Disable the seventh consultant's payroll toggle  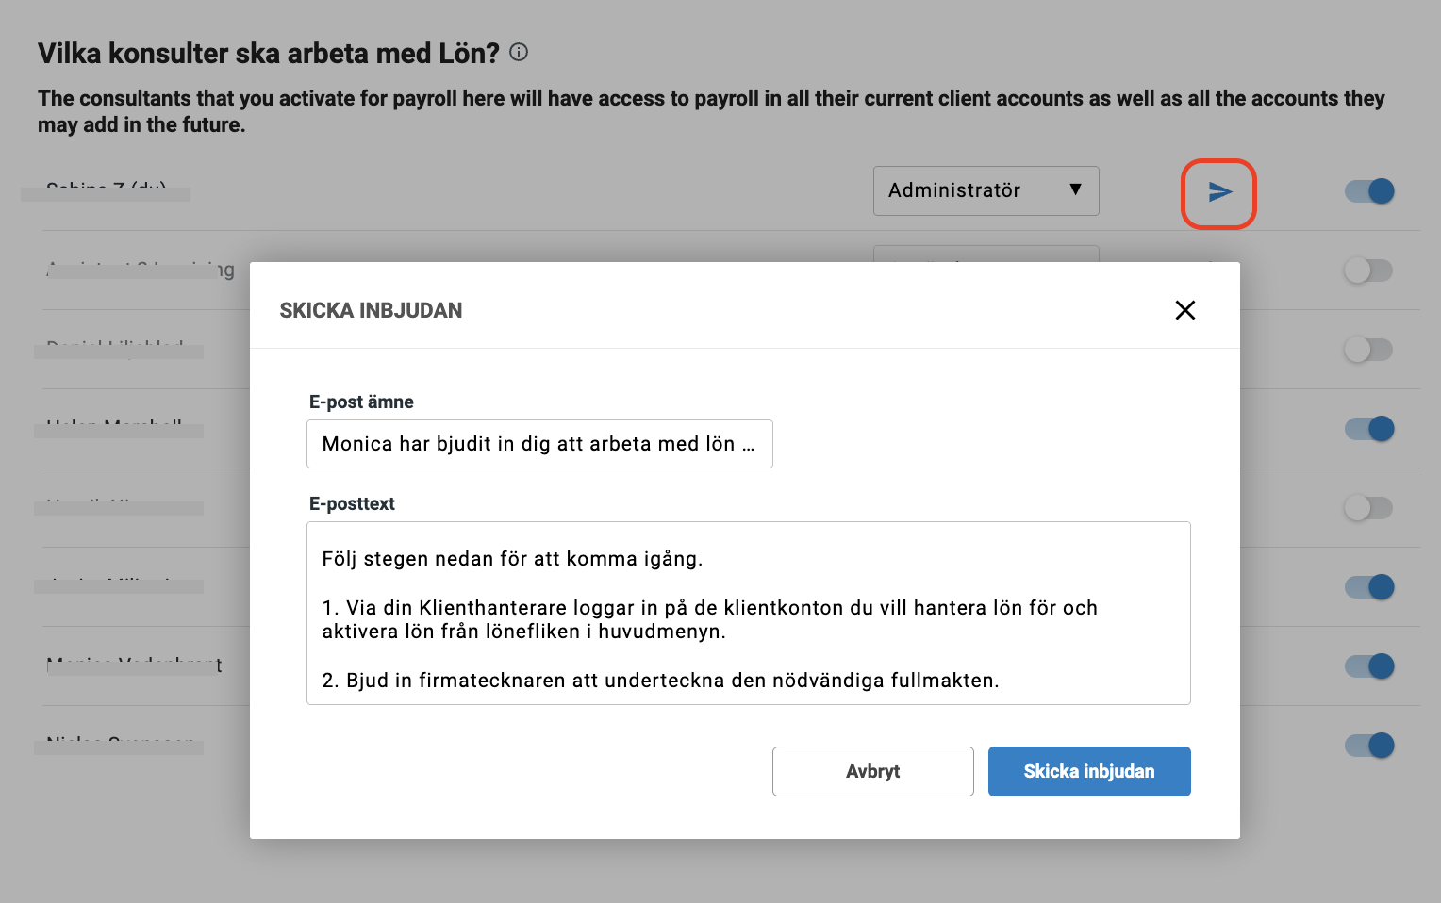coord(1369,666)
